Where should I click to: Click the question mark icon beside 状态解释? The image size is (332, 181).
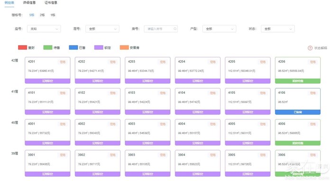(310, 48)
